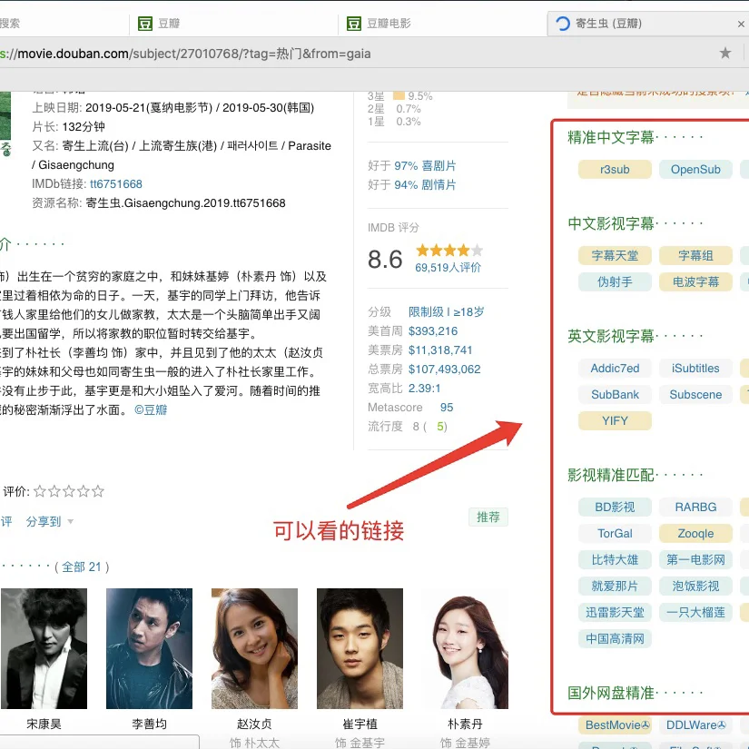This screenshot has height=749, width=749.
Task: Rate the movie five stars
Action: pos(98,491)
